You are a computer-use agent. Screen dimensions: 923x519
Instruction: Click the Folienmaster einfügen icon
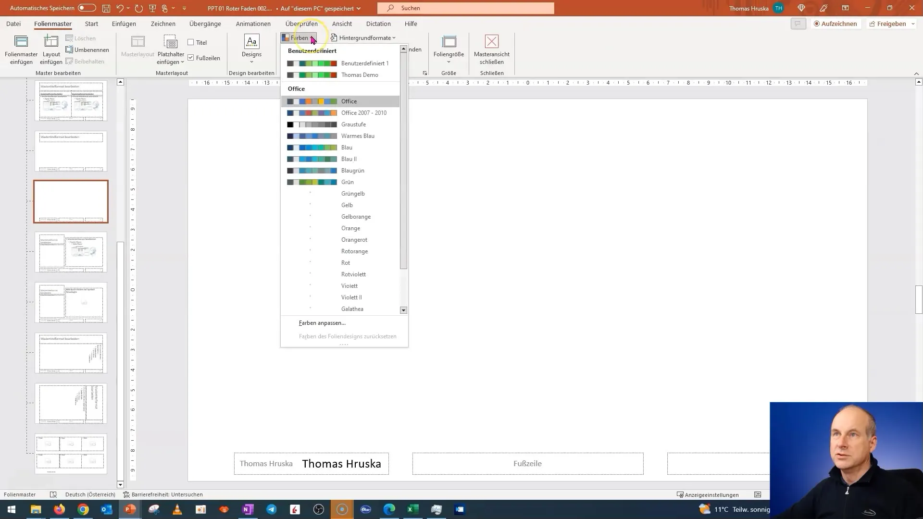click(x=21, y=42)
